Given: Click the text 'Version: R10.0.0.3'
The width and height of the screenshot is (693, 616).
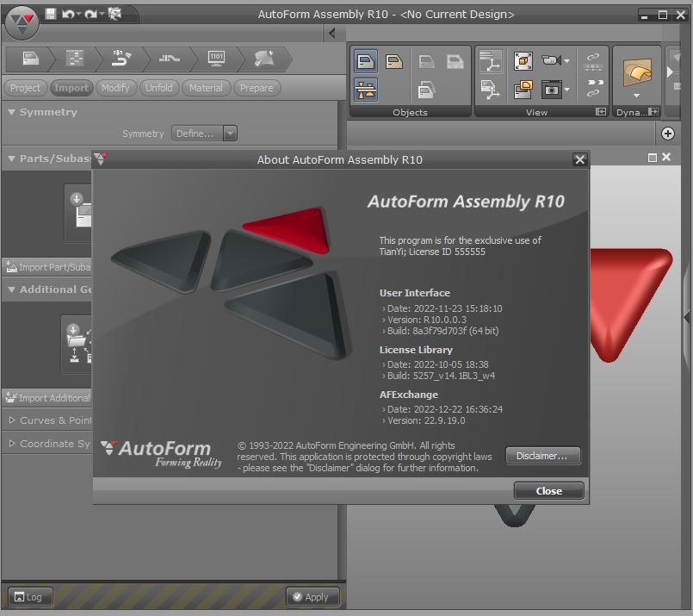Looking at the screenshot, I should coord(426,320).
